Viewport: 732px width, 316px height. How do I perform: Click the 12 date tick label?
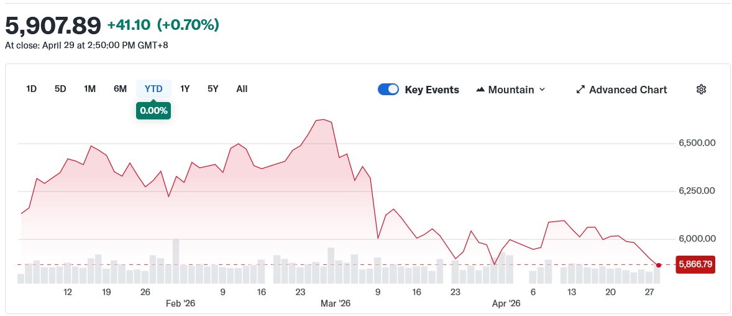coord(68,292)
